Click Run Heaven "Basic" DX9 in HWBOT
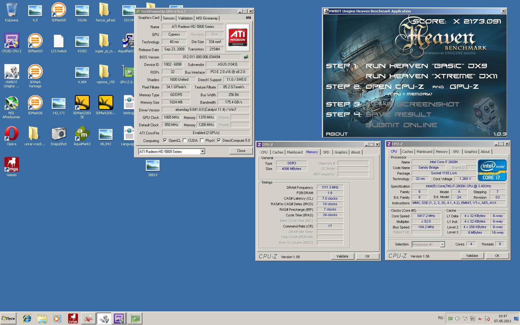This screenshot has height=325, width=520. [x=426, y=66]
